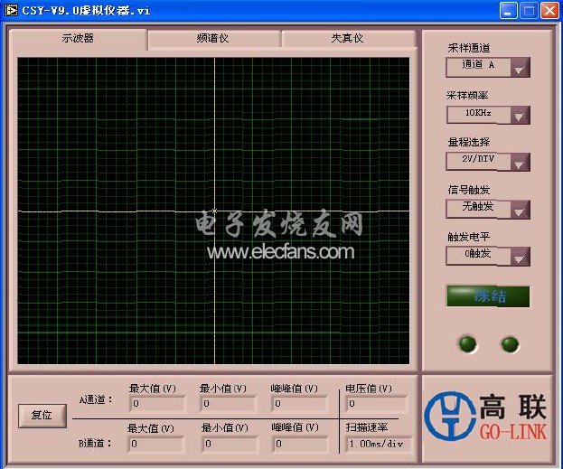Click the 扫描速率 1.00ms/div field
Image resolution: width=563 pixels, height=469 pixels.
click(x=378, y=444)
